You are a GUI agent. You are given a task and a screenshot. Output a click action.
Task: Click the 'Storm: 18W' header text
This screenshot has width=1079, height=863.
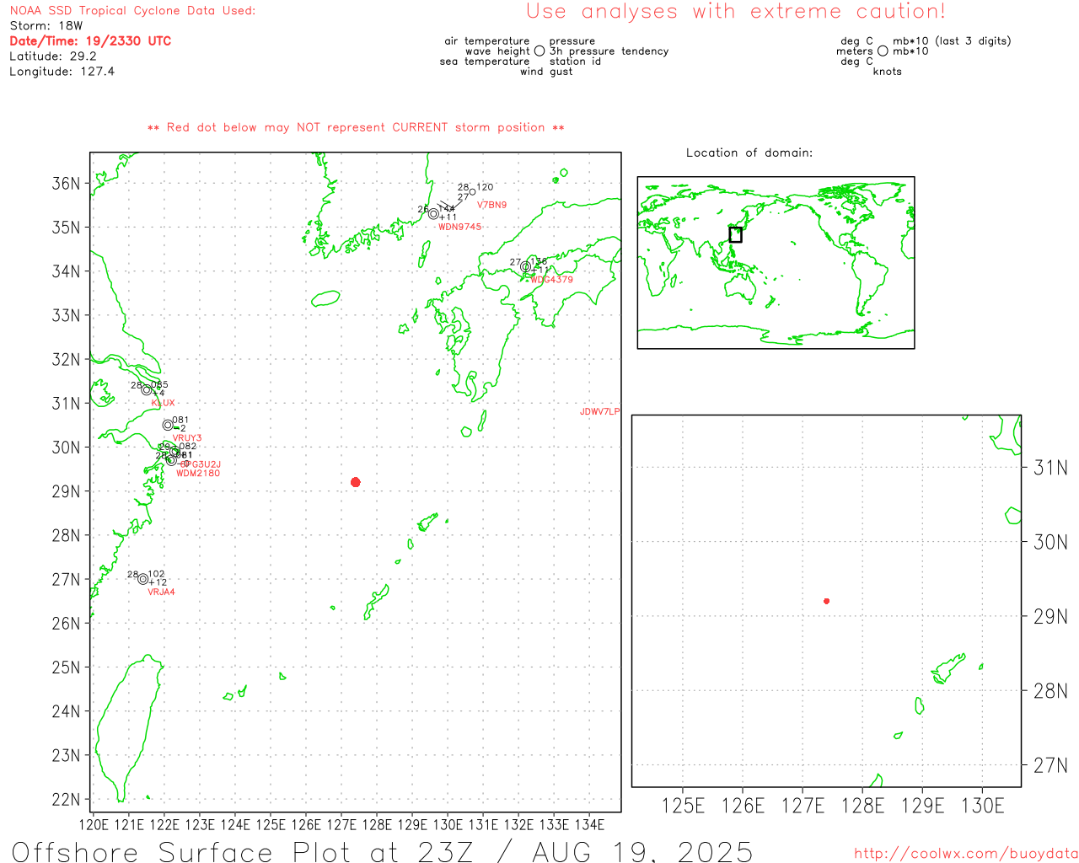(46, 25)
